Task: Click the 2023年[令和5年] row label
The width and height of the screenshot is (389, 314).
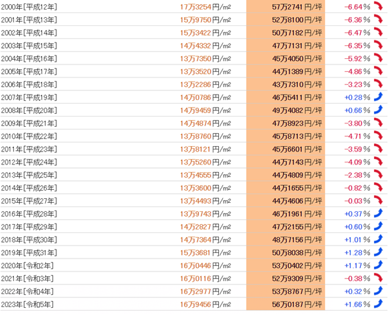Action: (27, 304)
